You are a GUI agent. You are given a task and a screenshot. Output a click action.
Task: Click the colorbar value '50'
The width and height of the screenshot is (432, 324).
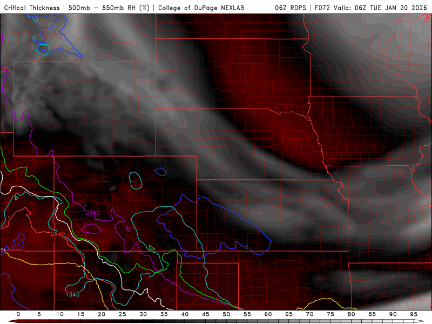pyautogui.click(x=226, y=314)
